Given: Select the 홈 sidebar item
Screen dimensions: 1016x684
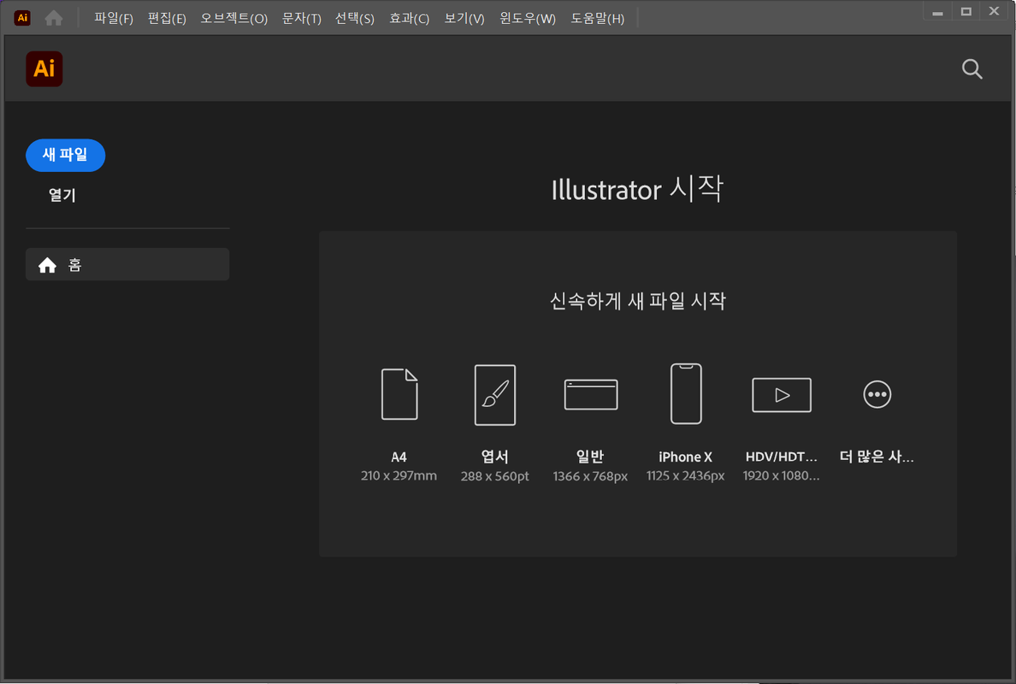Looking at the screenshot, I should (x=127, y=264).
